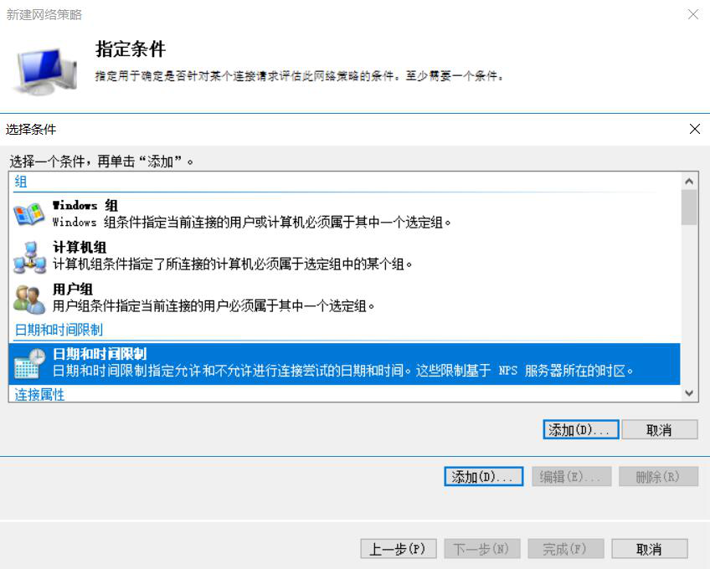710x569 pixels.
Task: Click the computer monitor wizard icon
Action: coord(47,70)
